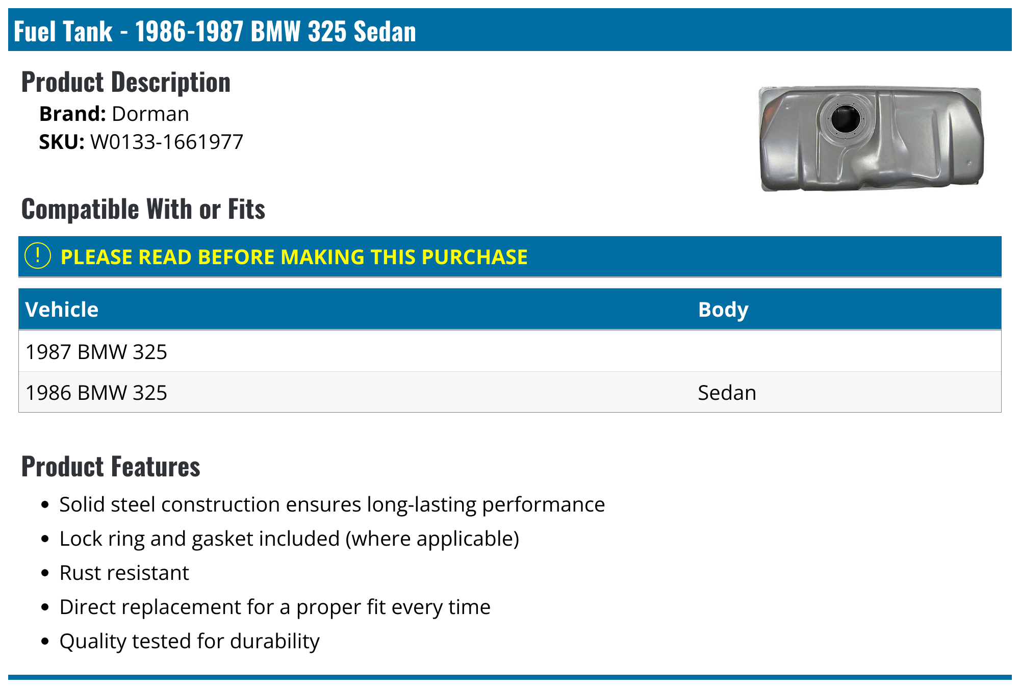Click the Compatible With or Fits heading

point(143,209)
